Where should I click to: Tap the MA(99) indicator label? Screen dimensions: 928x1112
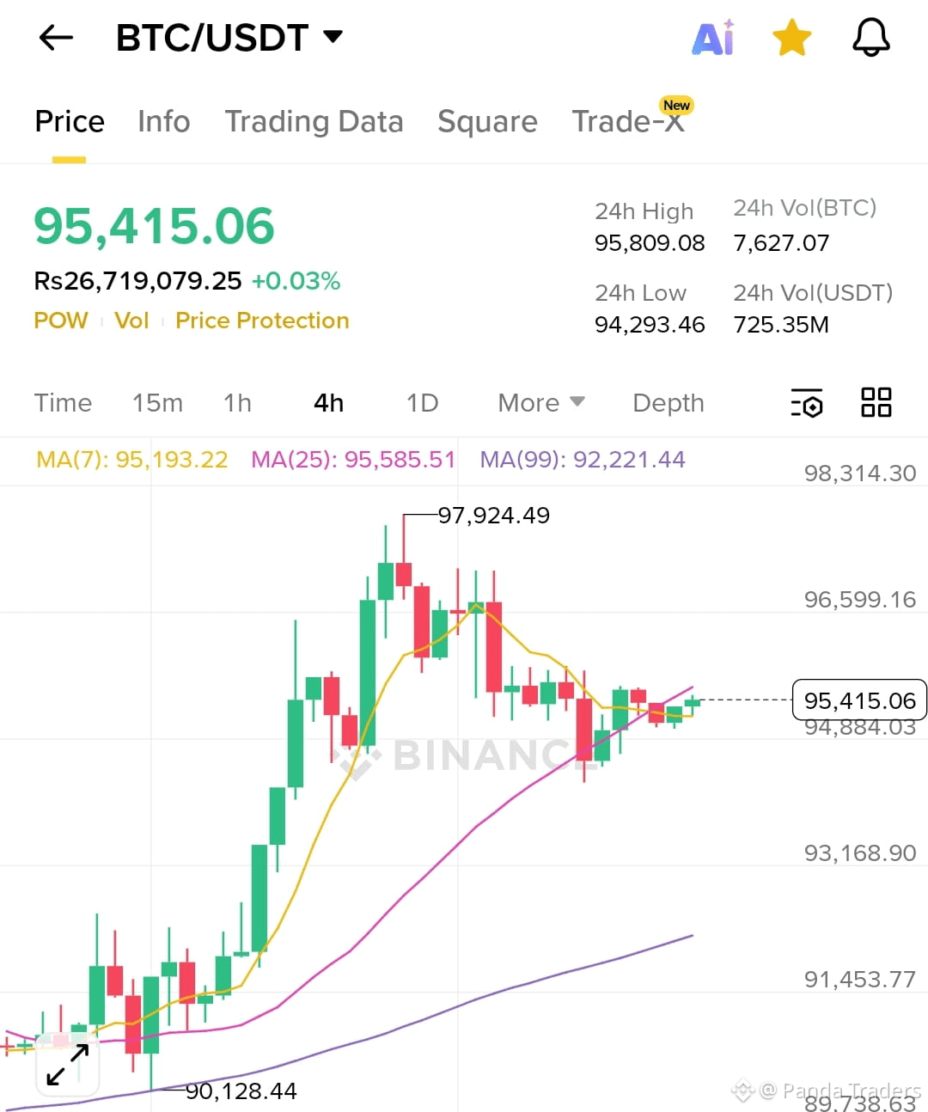coord(583,460)
